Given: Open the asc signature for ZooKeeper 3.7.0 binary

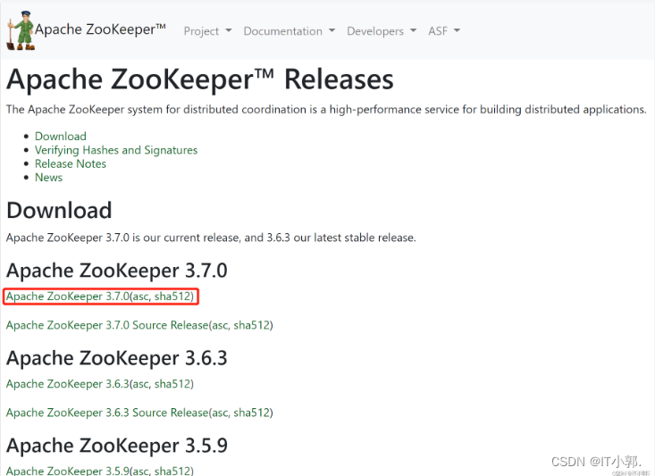Looking at the screenshot, I should 140,296.
